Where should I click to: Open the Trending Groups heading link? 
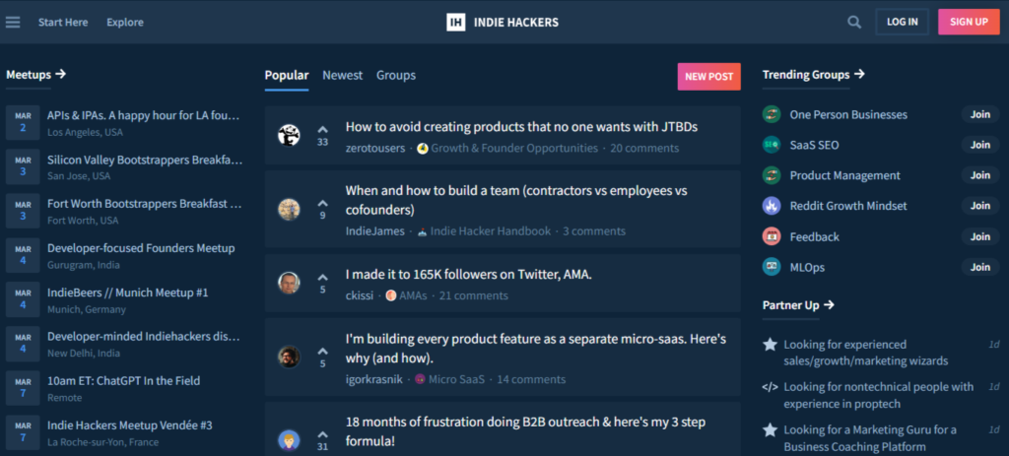[813, 75]
